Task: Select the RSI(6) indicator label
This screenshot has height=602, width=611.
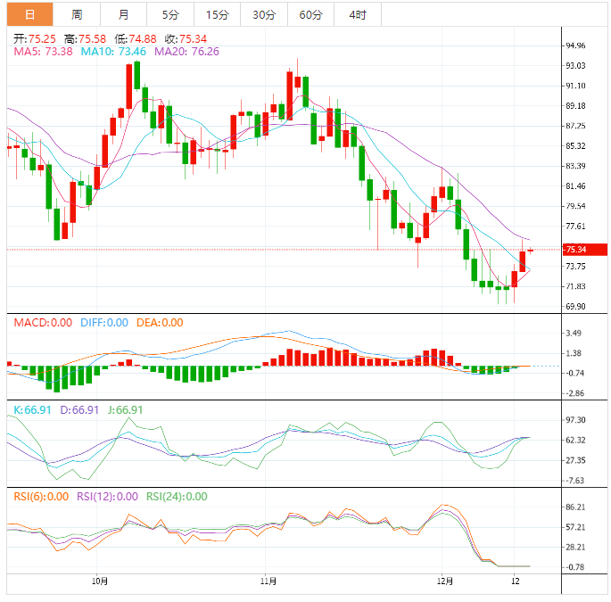Action: click(41, 497)
